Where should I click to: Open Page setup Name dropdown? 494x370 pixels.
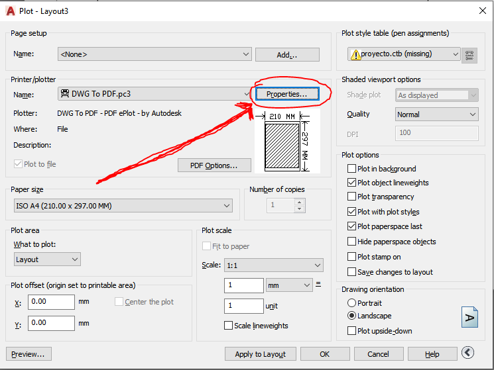click(154, 54)
